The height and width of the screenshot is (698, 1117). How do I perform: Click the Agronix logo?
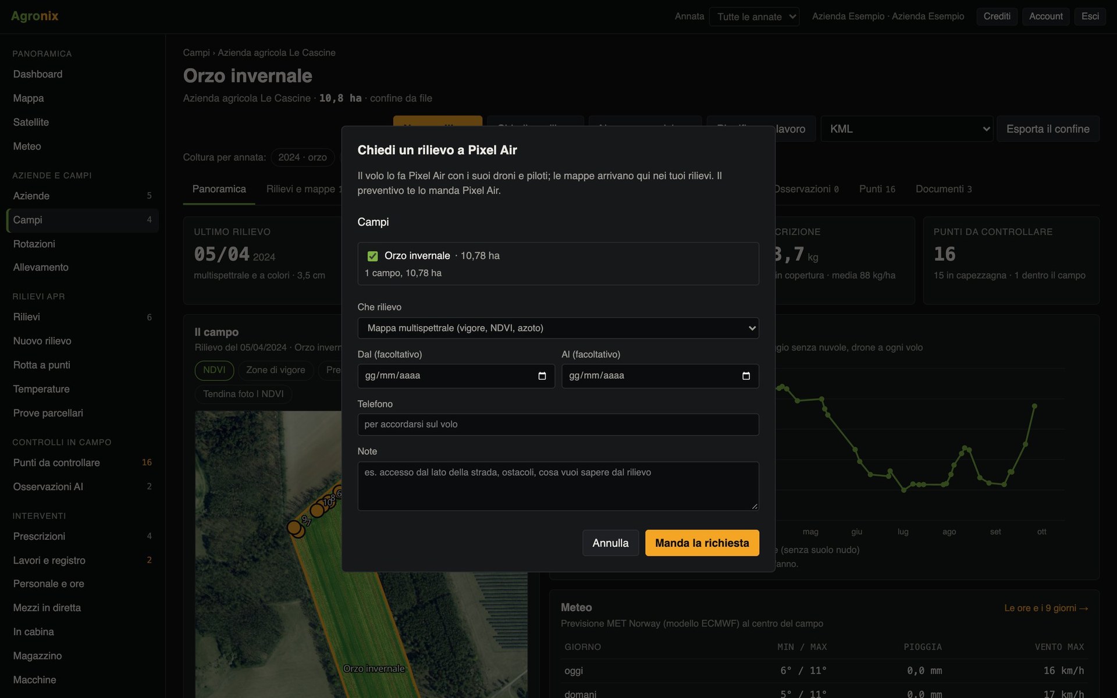(x=35, y=16)
